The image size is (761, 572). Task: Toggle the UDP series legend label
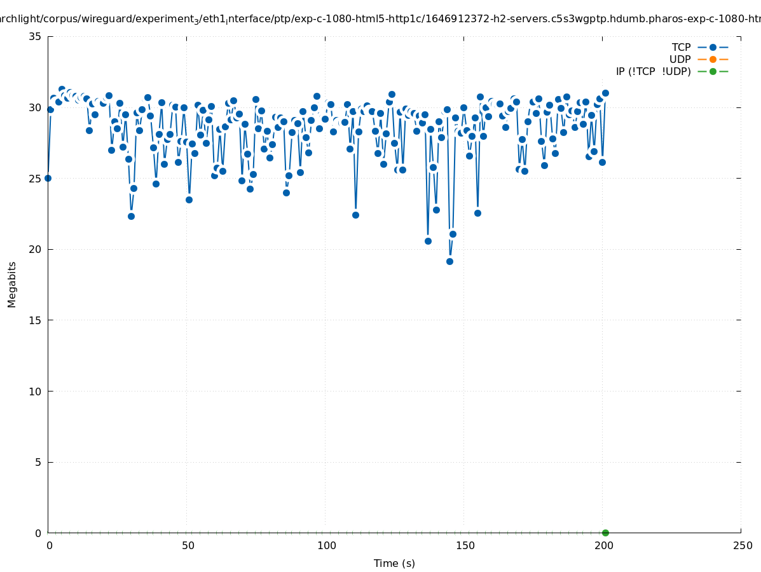pyautogui.click(x=680, y=59)
